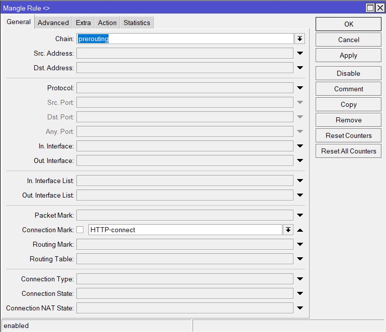Switch to the Advanced tab
Viewport: 386px width, 332px height.
click(x=53, y=23)
